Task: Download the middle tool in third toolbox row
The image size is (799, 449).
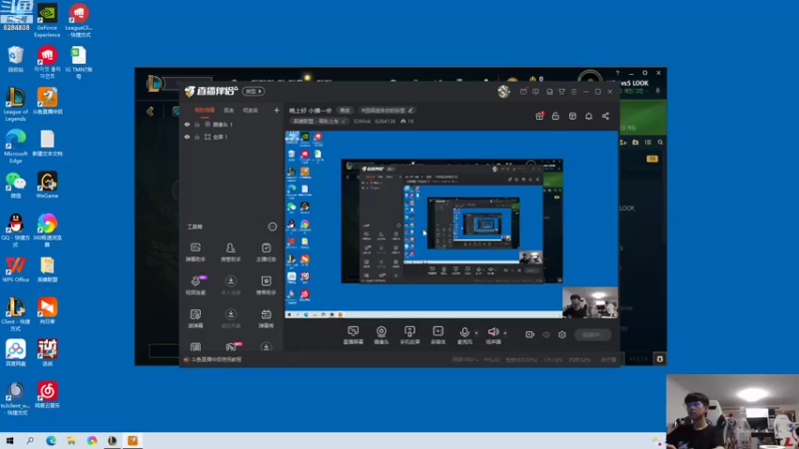Action: [x=231, y=318]
